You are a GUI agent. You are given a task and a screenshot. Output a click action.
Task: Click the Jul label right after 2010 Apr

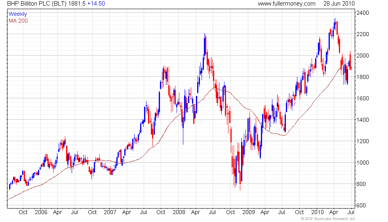[x=351, y=212]
